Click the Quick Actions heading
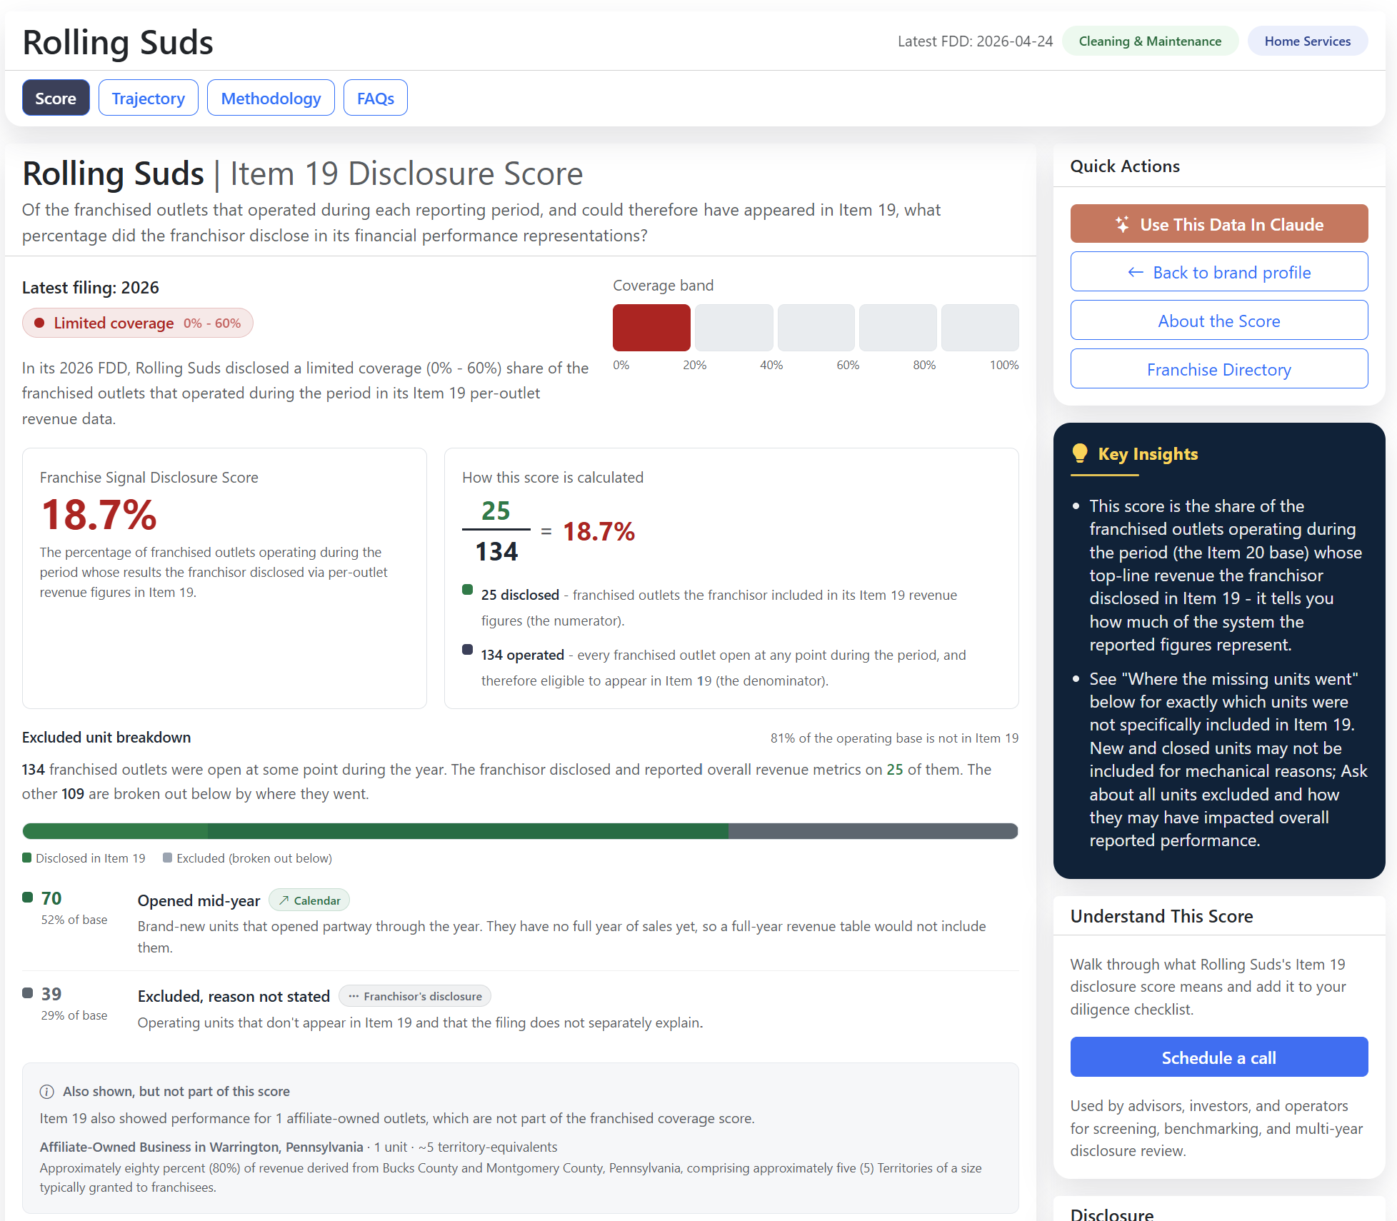Viewport: 1397px width, 1221px height. click(1125, 166)
